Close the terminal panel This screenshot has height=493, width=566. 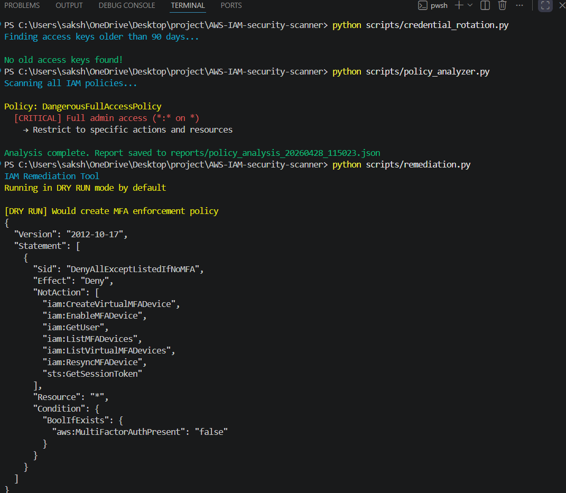[x=561, y=5]
